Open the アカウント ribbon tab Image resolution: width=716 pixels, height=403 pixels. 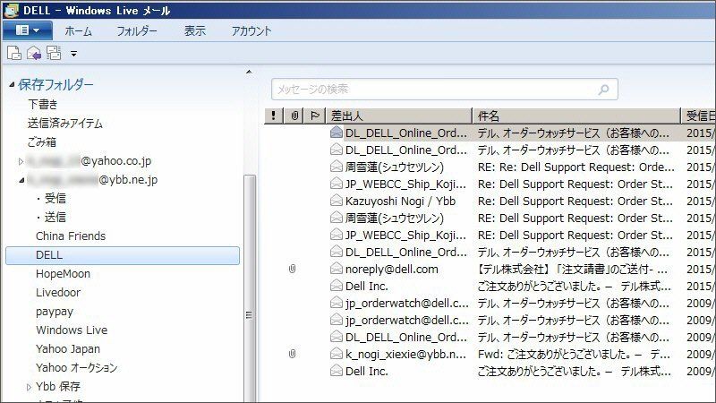(251, 31)
